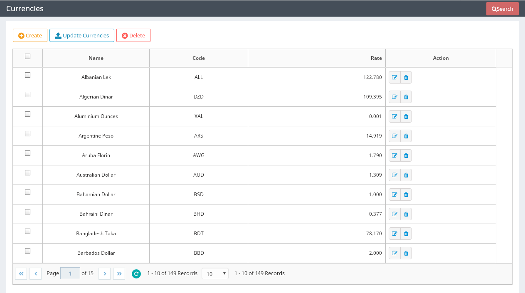Image resolution: width=525 pixels, height=293 pixels.
Task: Click the Create button
Action: [30, 35]
